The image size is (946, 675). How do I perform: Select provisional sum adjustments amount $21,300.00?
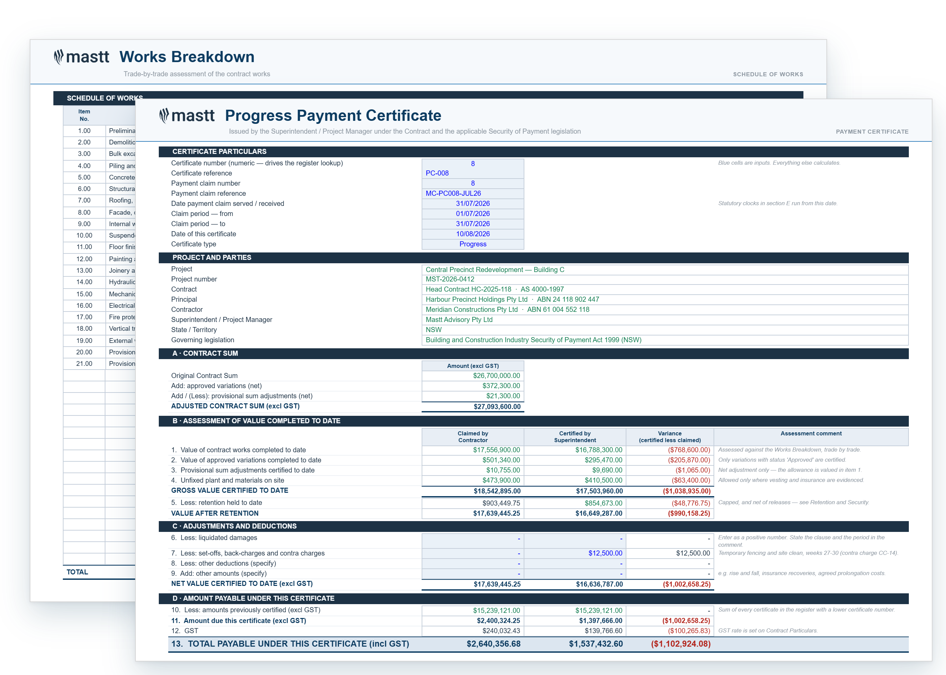(473, 396)
